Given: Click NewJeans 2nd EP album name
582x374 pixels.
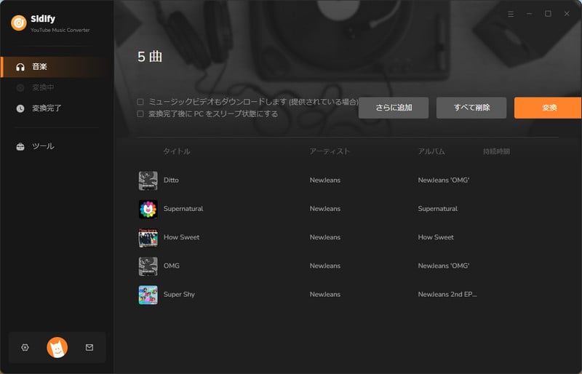Looking at the screenshot, I should [x=447, y=295].
